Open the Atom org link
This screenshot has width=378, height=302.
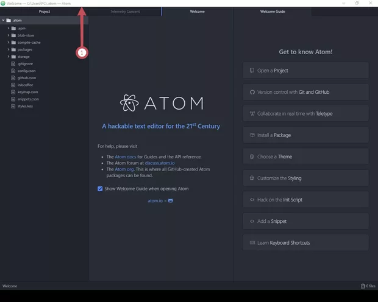coord(124,169)
